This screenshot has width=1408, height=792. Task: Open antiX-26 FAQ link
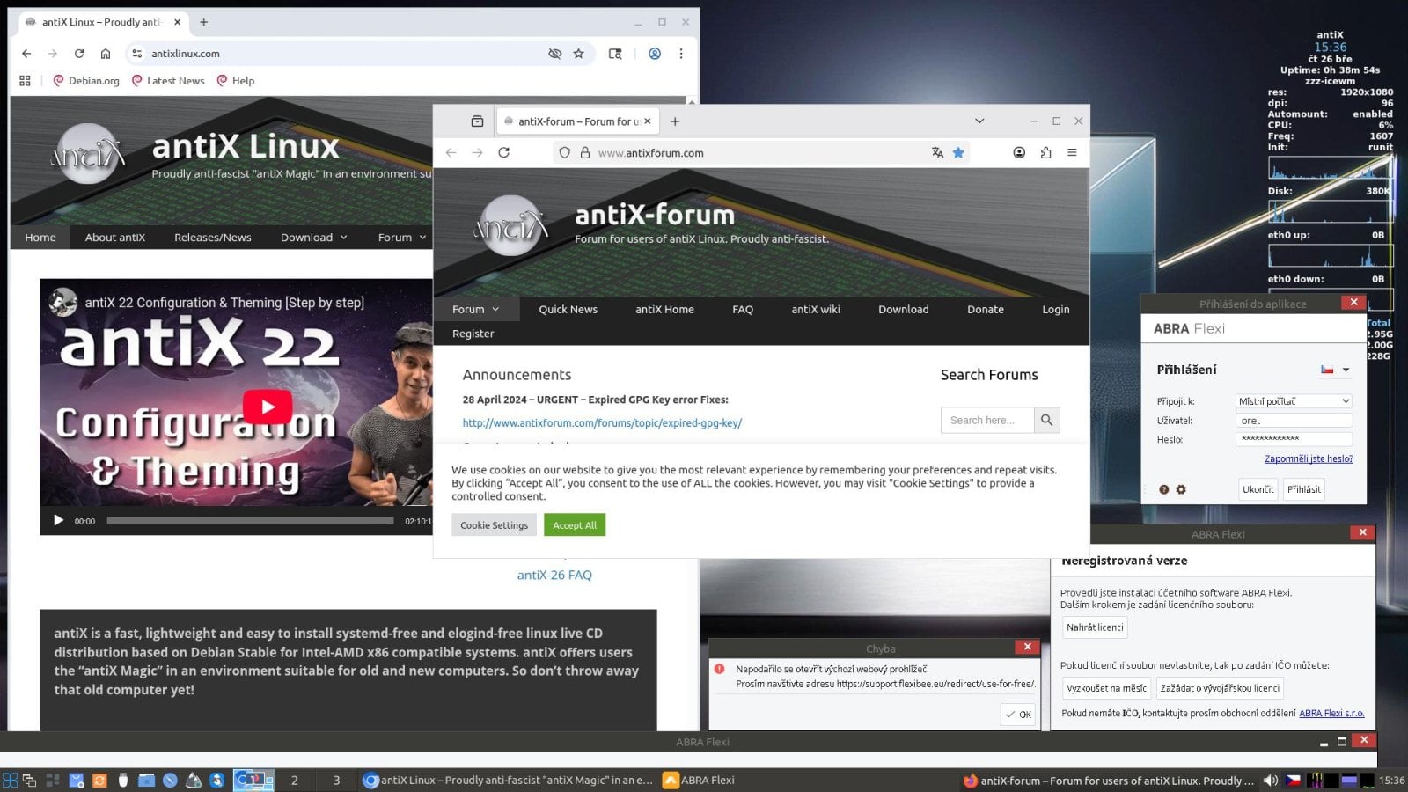pyautogui.click(x=554, y=575)
